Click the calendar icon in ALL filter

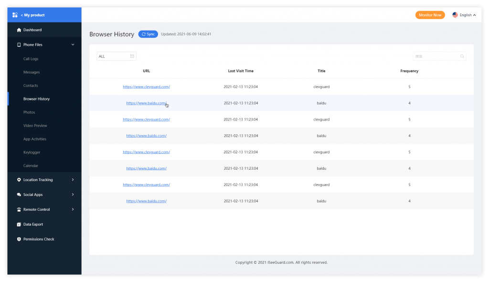coord(132,56)
